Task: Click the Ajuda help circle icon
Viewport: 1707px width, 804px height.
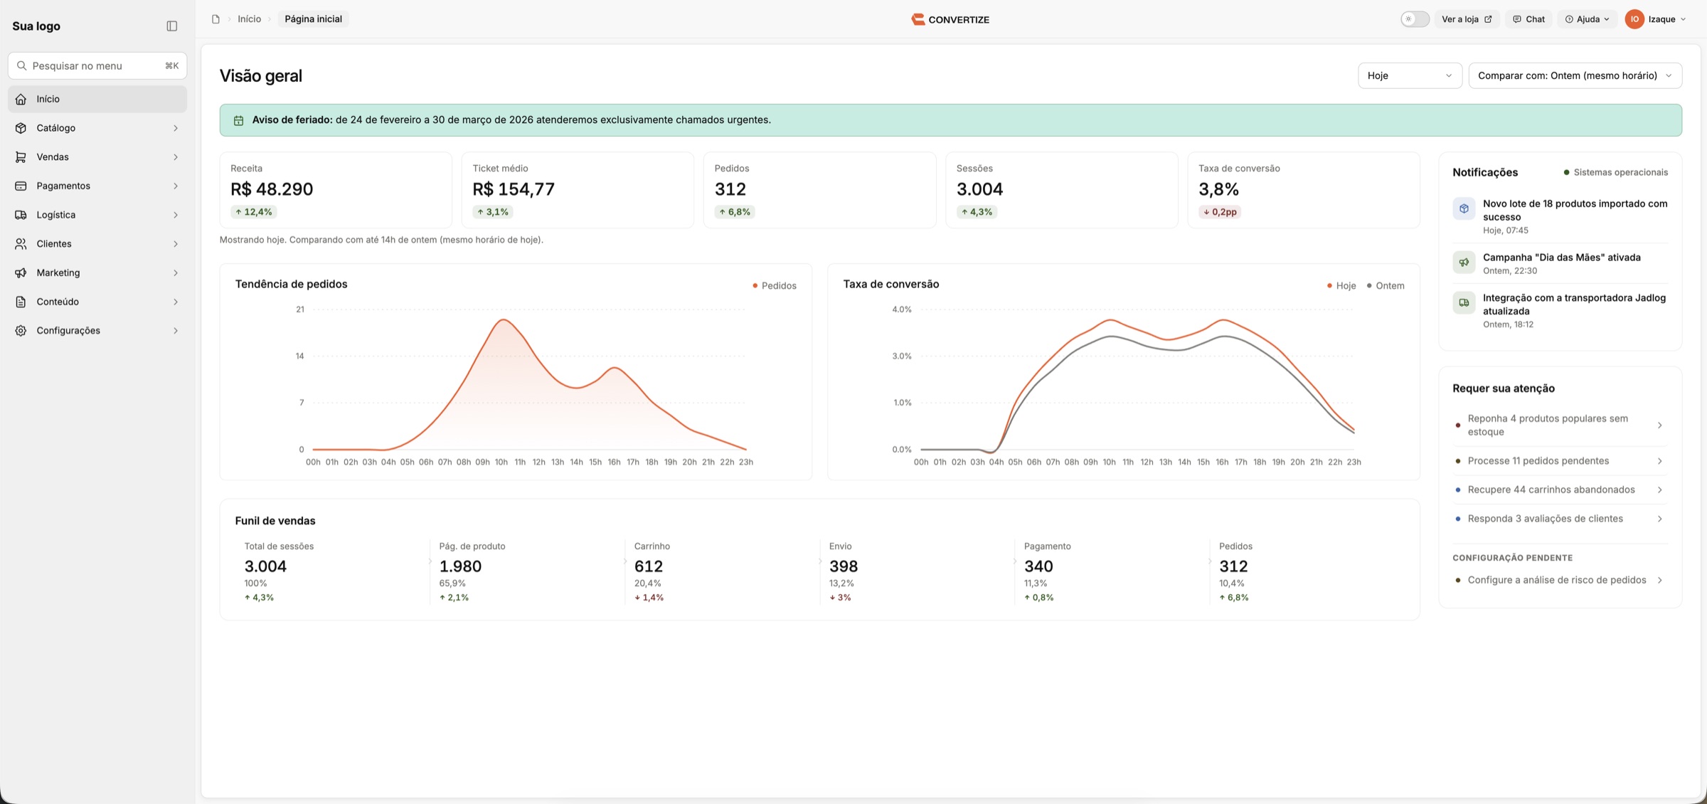Action: (x=1569, y=19)
